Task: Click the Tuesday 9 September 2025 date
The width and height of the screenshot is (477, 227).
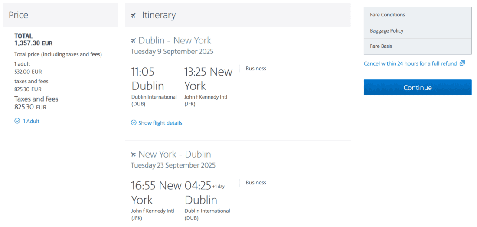Action: point(172,52)
